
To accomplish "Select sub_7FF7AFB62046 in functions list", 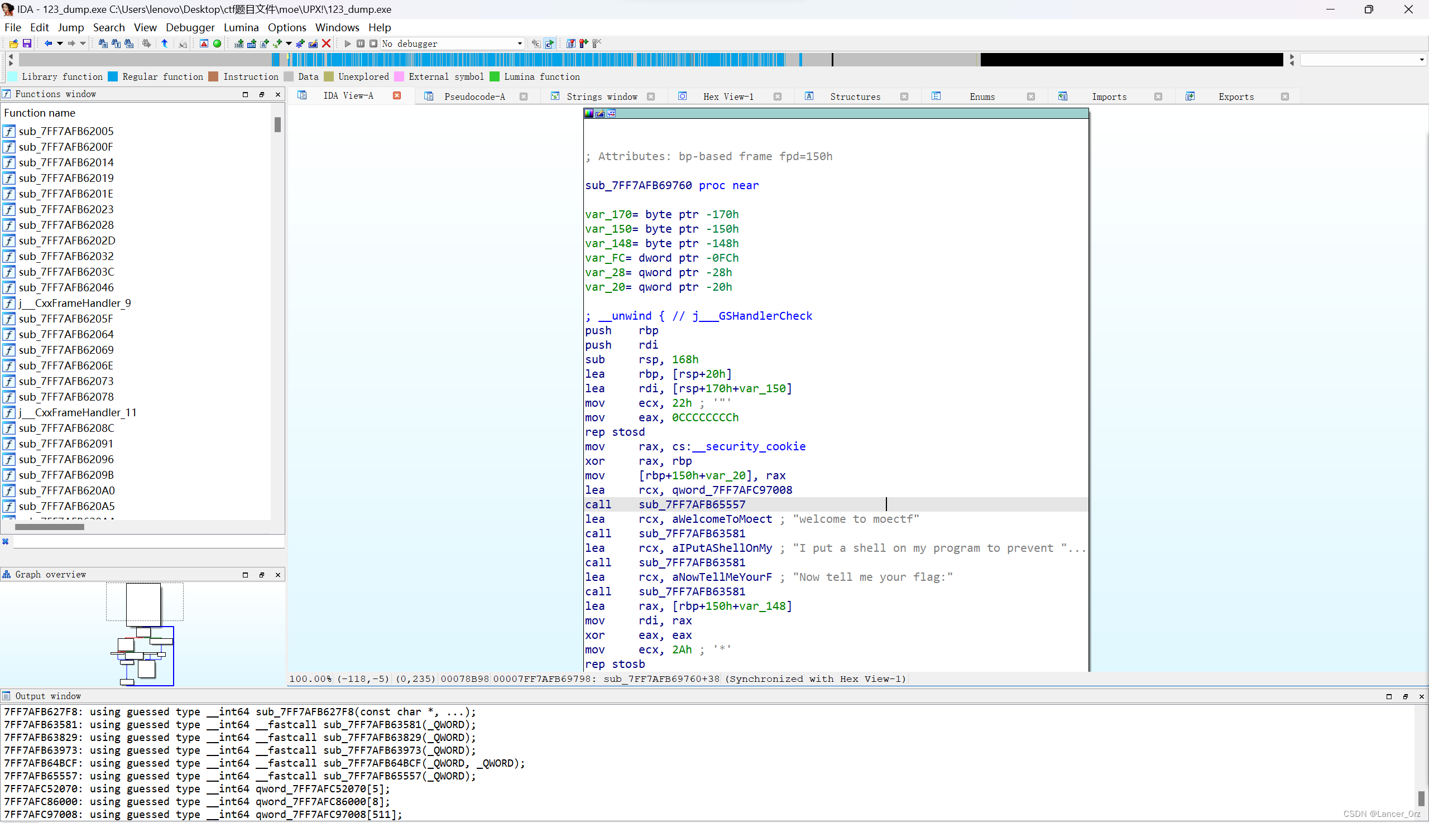I will click(x=66, y=287).
